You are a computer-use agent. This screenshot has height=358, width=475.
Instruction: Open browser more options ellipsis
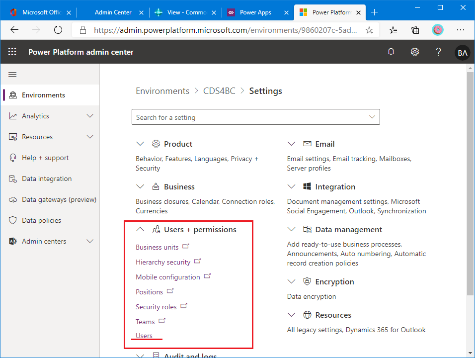click(461, 30)
